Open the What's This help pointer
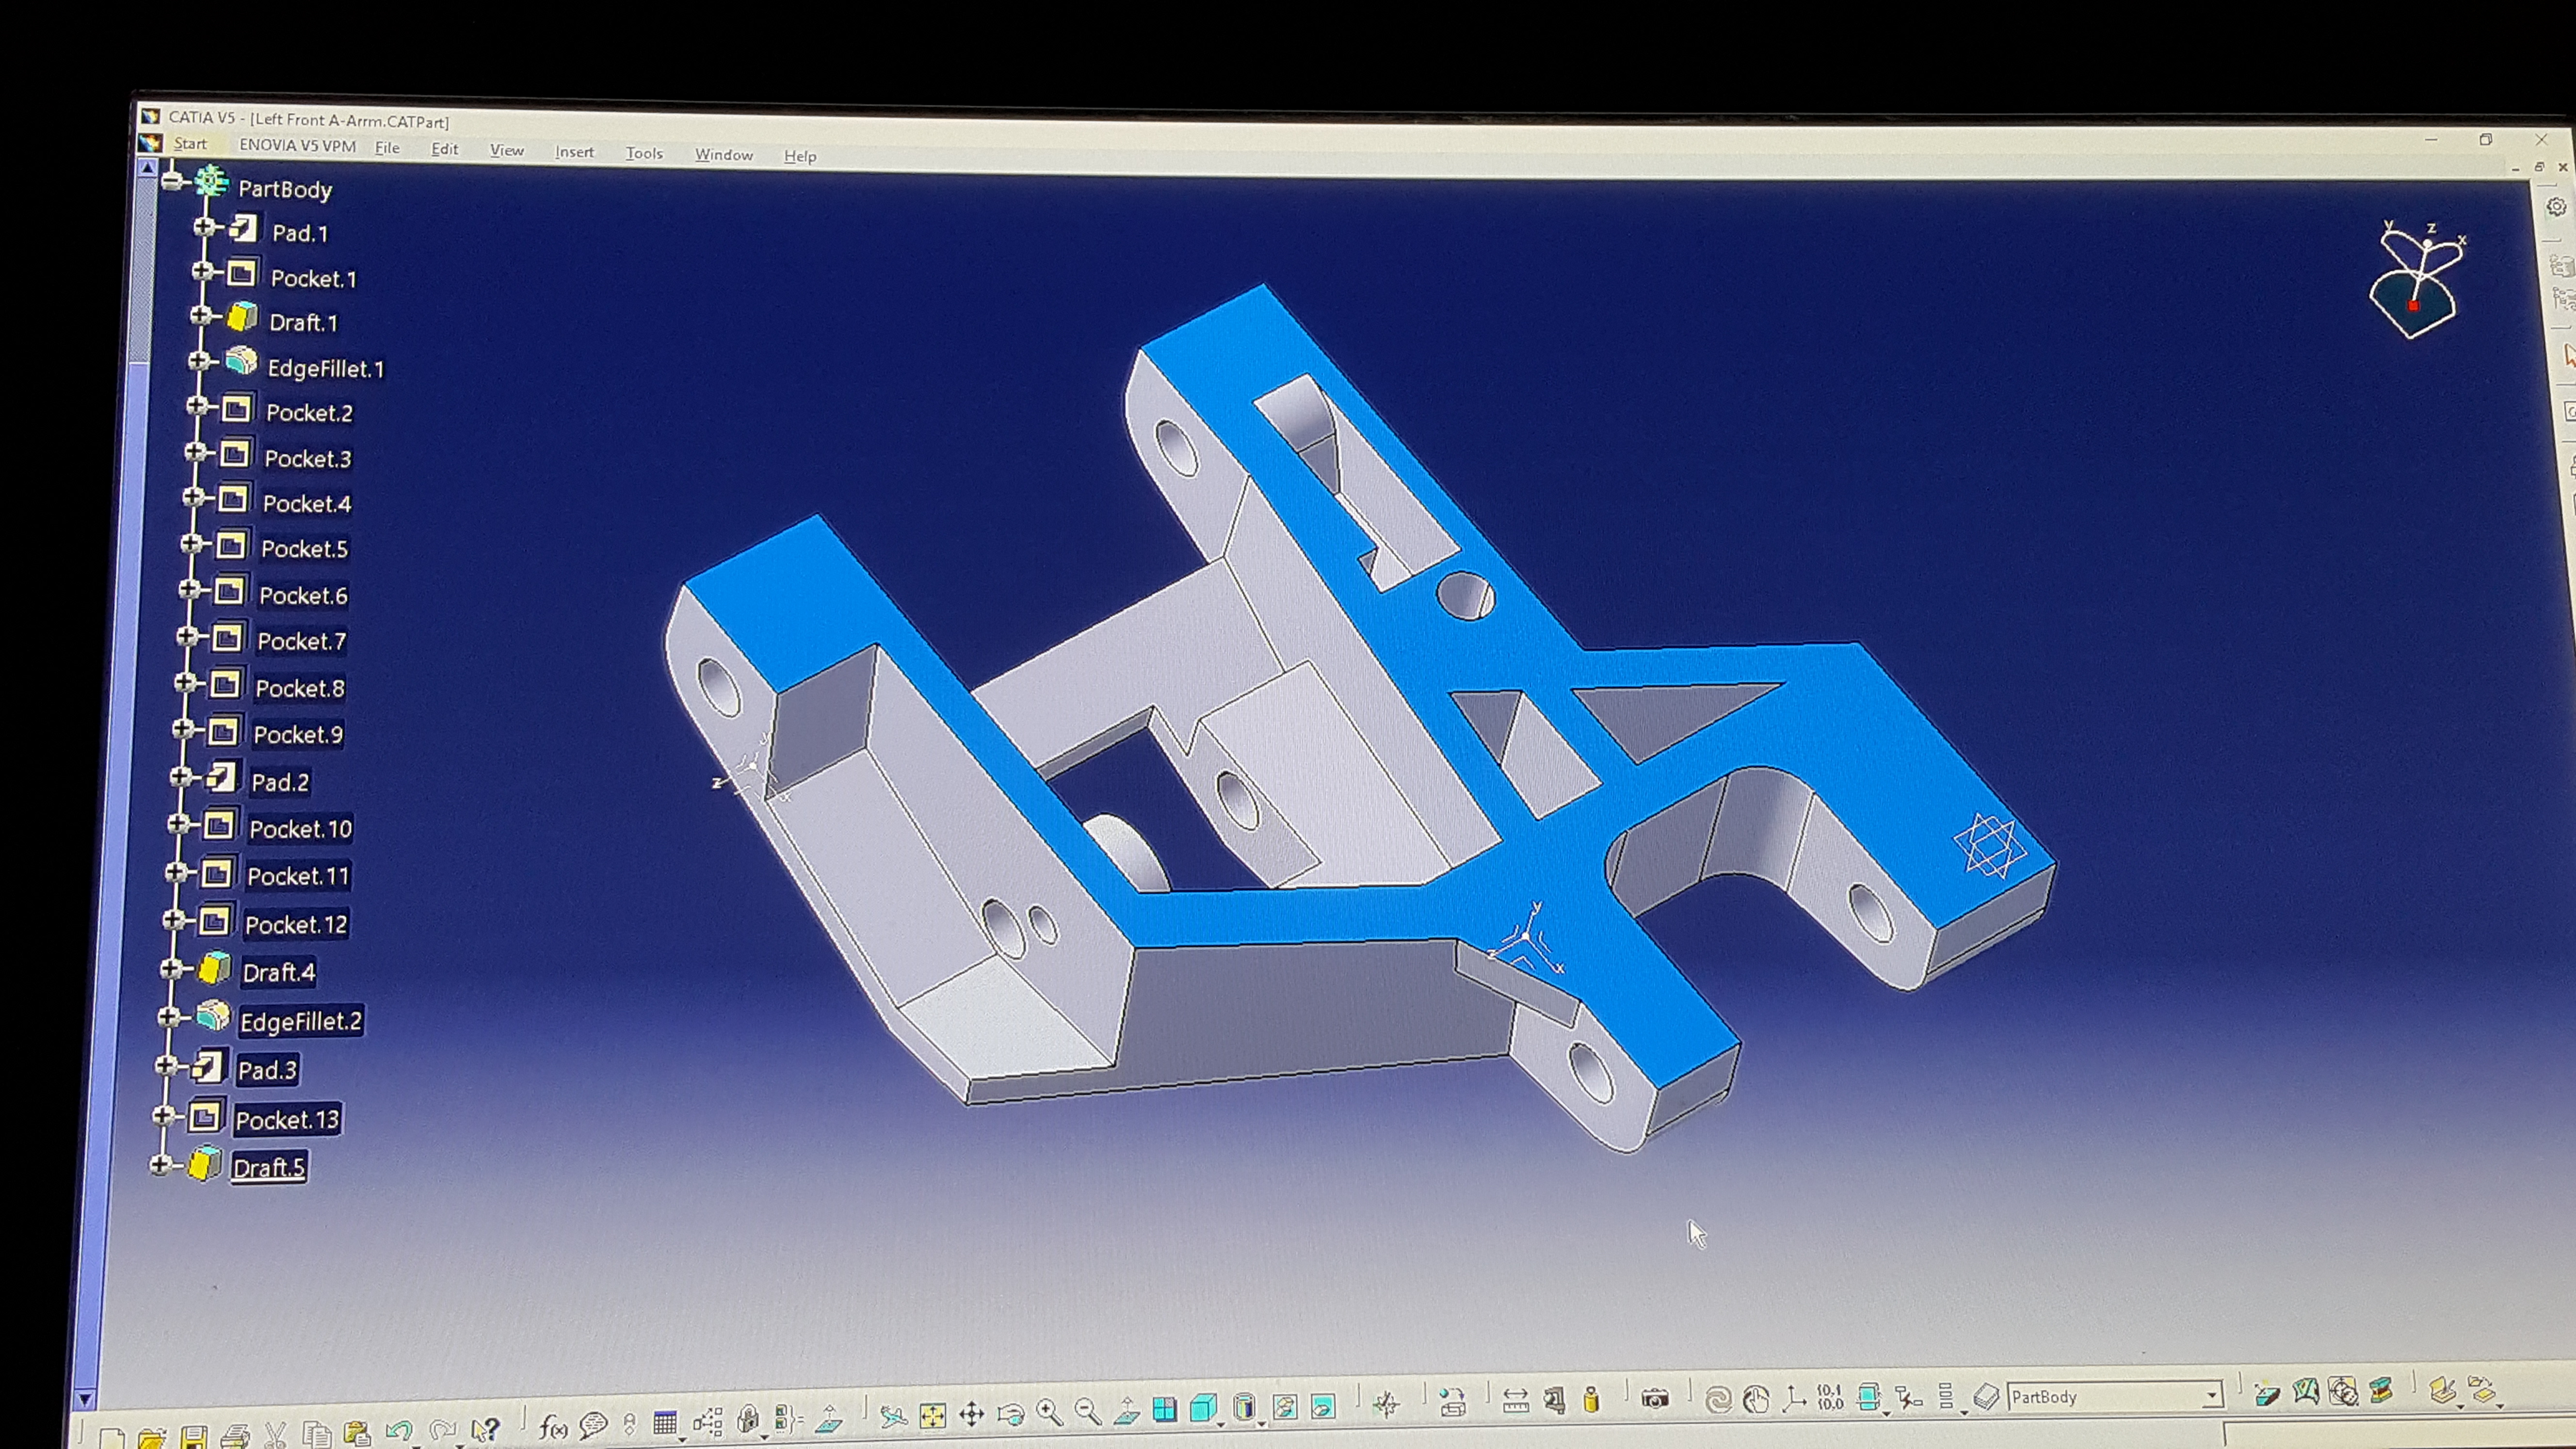The width and height of the screenshot is (2576, 1449). pyautogui.click(x=485, y=1429)
